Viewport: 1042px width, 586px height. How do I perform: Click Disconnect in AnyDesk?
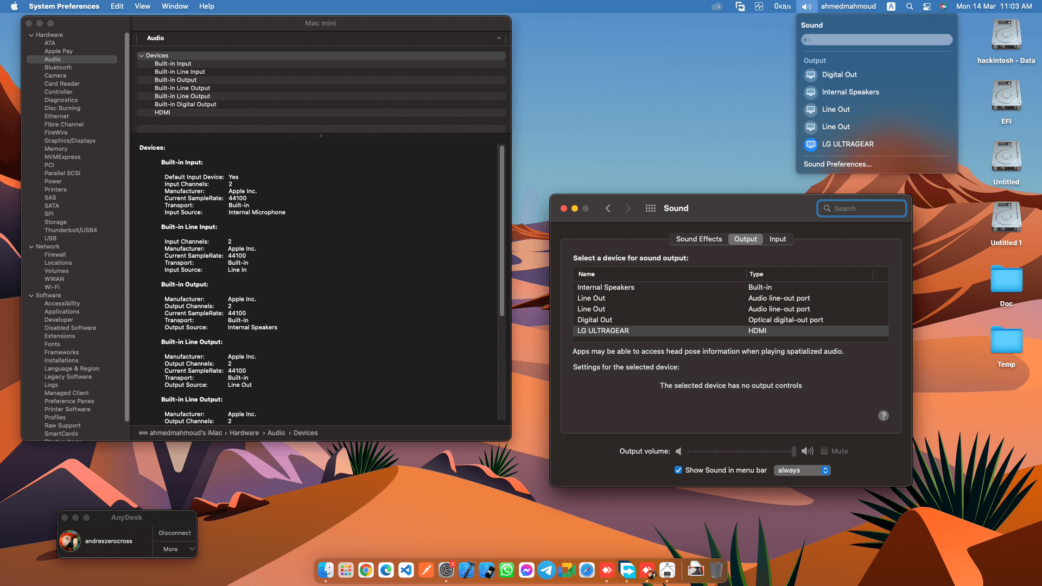pyautogui.click(x=175, y=533)
